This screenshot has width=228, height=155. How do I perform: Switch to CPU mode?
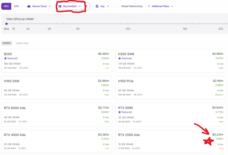point(16,6)
